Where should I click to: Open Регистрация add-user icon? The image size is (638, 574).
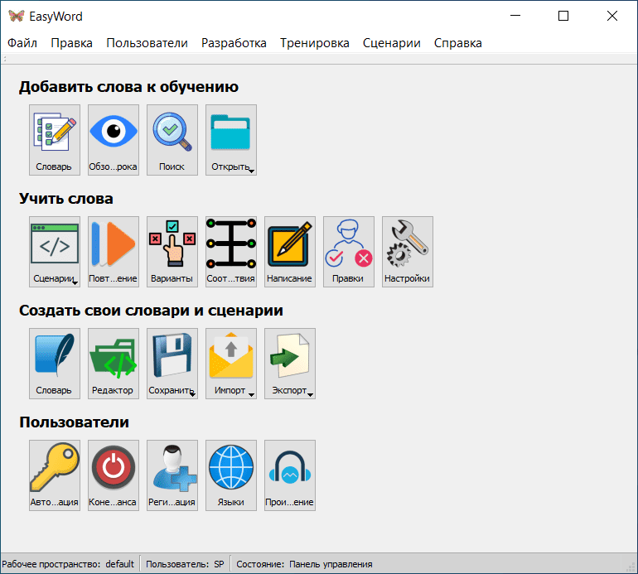click(172, 475)
